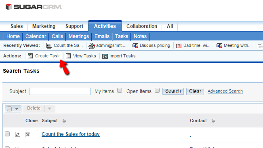Open the recently viewed admin email icon
The height and width of the screenshot is (148, 263).
click(x=92, y=46)
